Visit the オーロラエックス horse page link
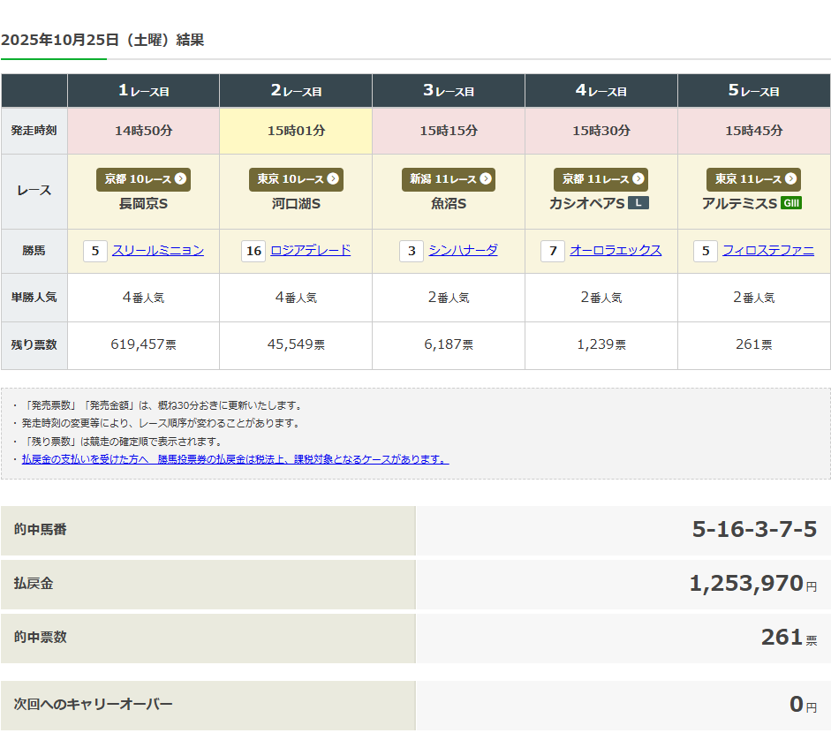The image size is (831, 733). point(616,251)
